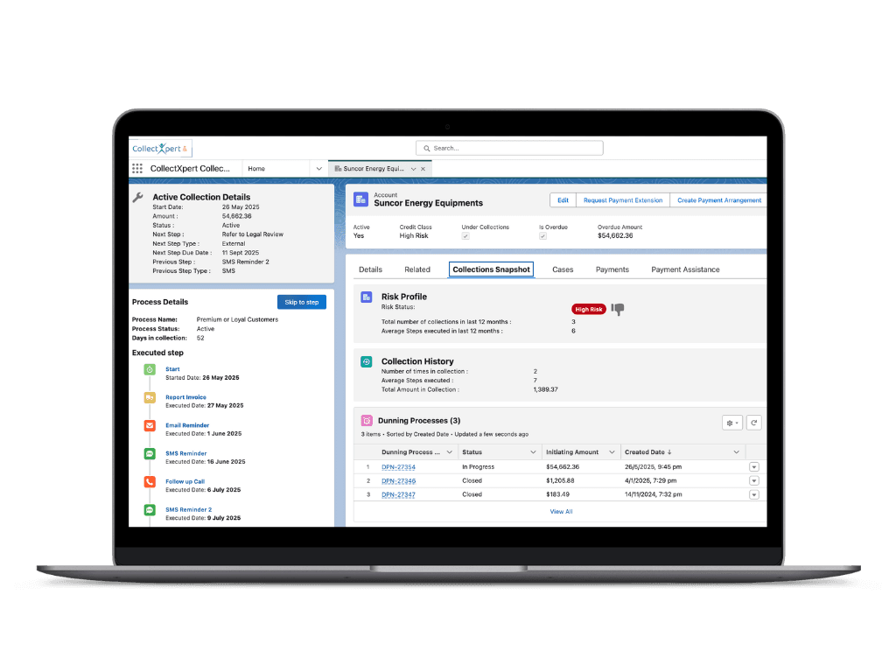Click the Skip to step button
Viewport: 896px width, 672px height.
[x=302, y=302]
